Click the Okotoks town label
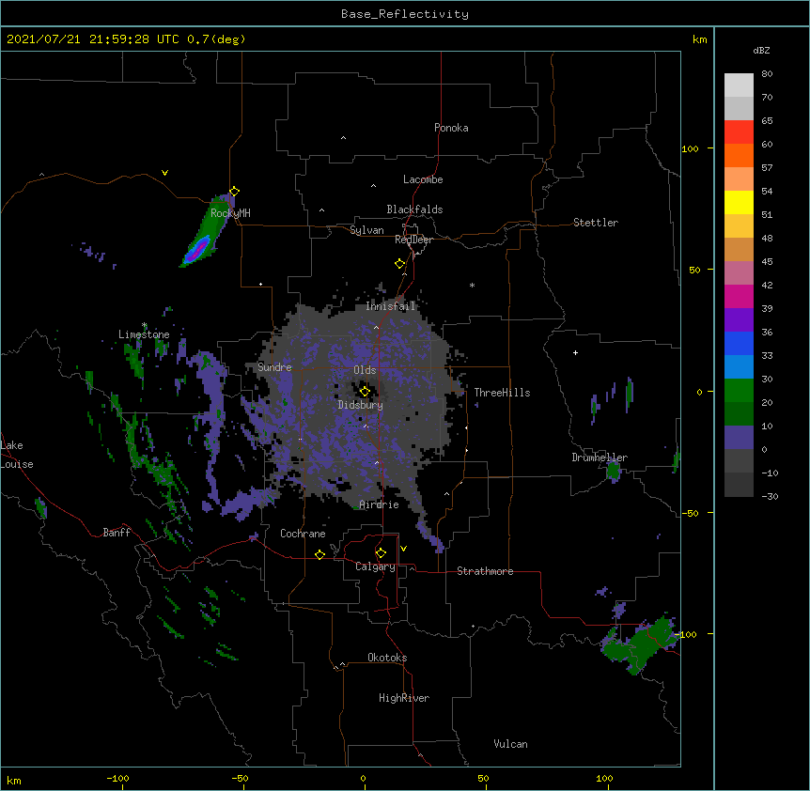 click(387, 658)
